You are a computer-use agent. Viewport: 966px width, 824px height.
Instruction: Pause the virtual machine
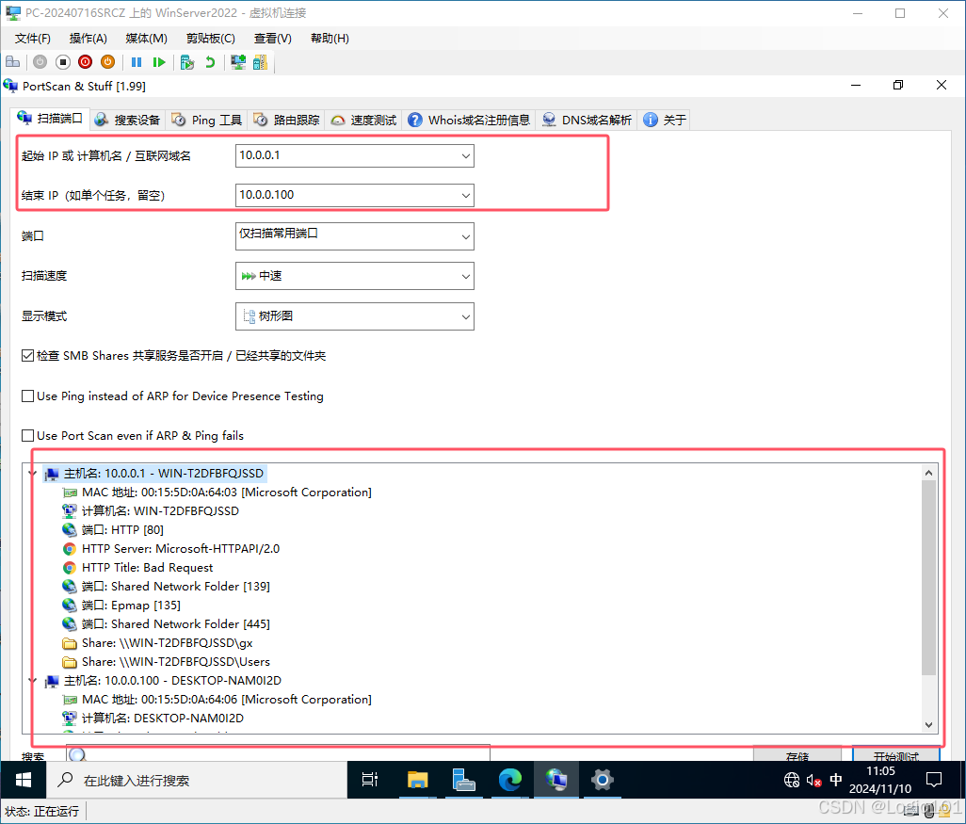(137, 62)
